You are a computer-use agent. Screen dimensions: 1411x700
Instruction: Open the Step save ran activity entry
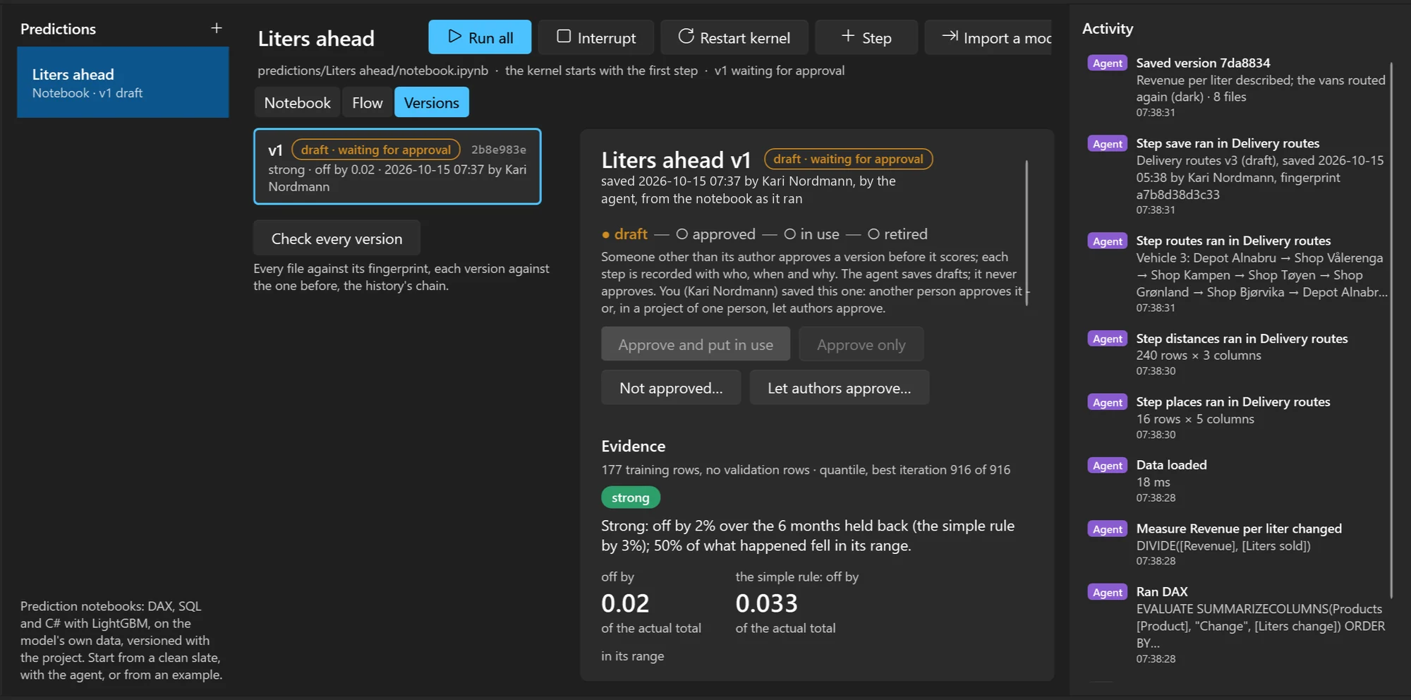[1238, 176]
